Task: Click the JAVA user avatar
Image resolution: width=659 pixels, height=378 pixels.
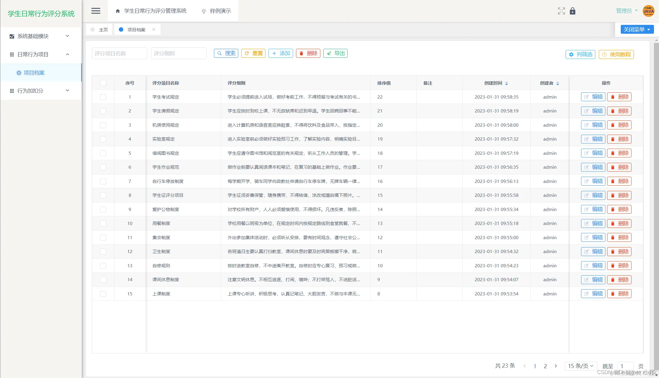Action: click(x=648, y=11)
